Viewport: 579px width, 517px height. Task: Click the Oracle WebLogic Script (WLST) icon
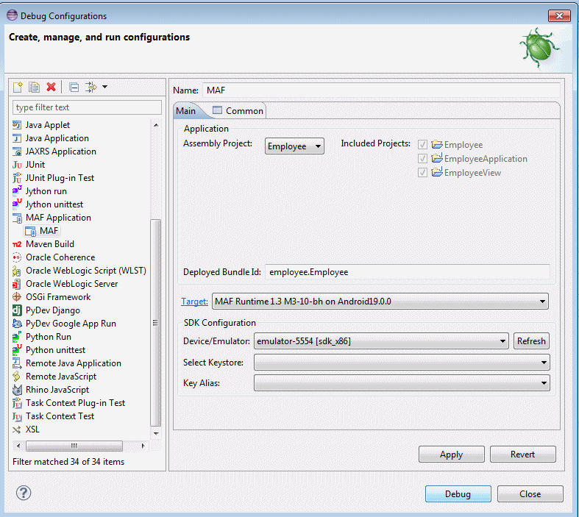pos(17,271)
